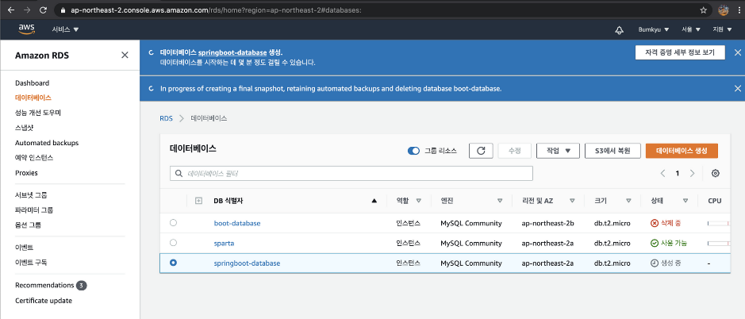This screenshot has height=319, width=745.
Task: Click the search magnifier icon in filter
Action: point(179,174)
